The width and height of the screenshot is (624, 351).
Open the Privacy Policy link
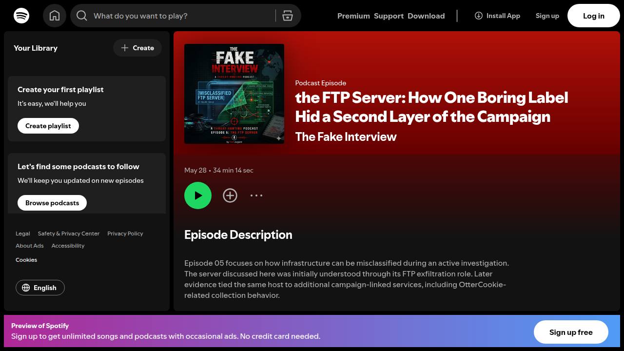(125, 234)
